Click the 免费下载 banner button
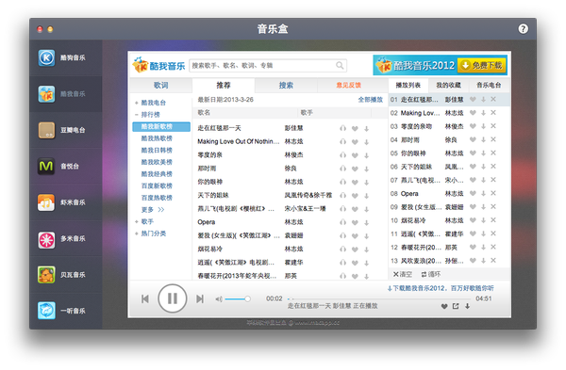Viewport: 566px width, 370px height. tap(482, 66)
